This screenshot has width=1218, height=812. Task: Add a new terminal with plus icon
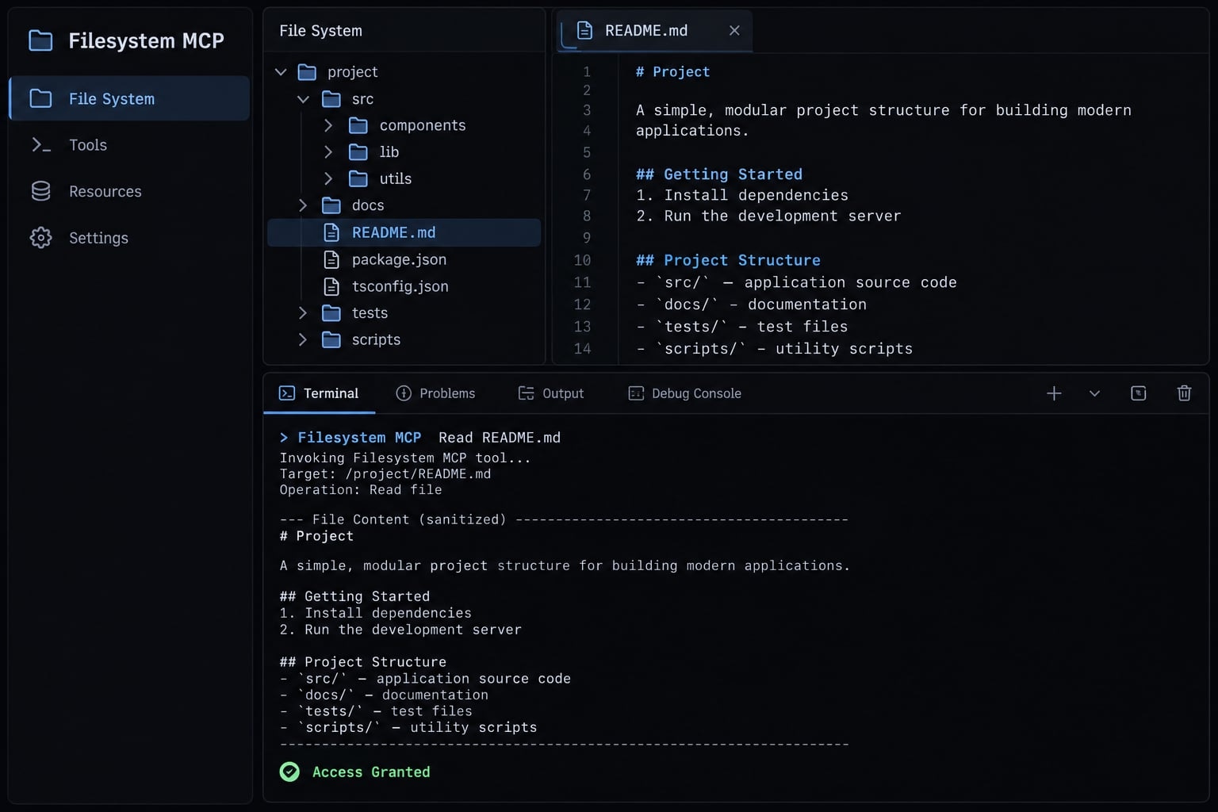pyautogui.click(x=1054, y=393)
